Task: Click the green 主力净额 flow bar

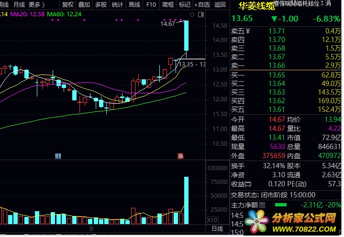Action: [x=281, y=205]
